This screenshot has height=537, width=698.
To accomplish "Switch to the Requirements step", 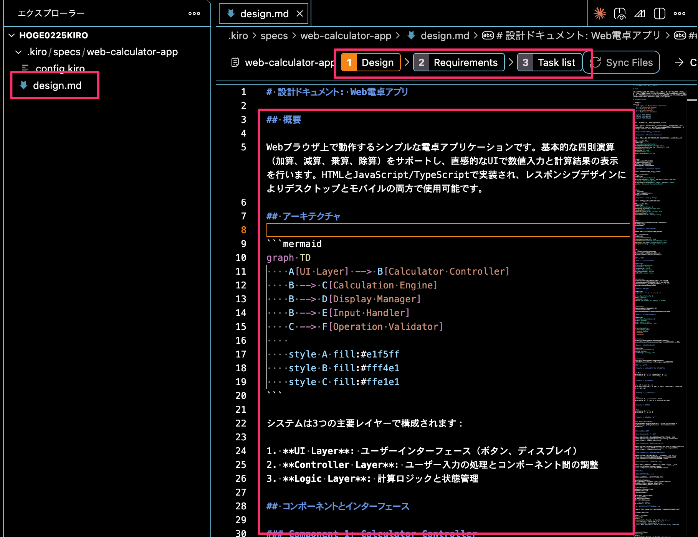I will (458, 62).
